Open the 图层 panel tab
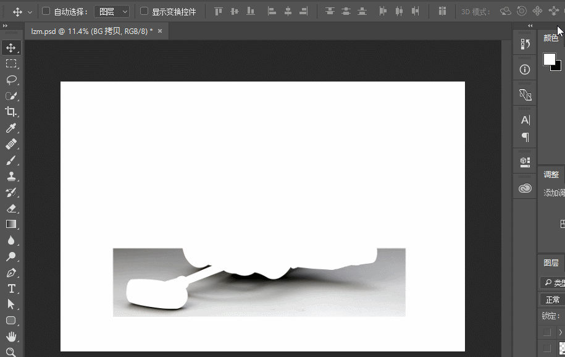565x357 pixels. coord(551,263)
